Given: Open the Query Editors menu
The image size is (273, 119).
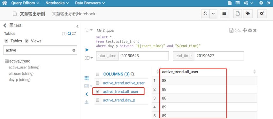Looking at the screenshot, I should tap(25, 3).
